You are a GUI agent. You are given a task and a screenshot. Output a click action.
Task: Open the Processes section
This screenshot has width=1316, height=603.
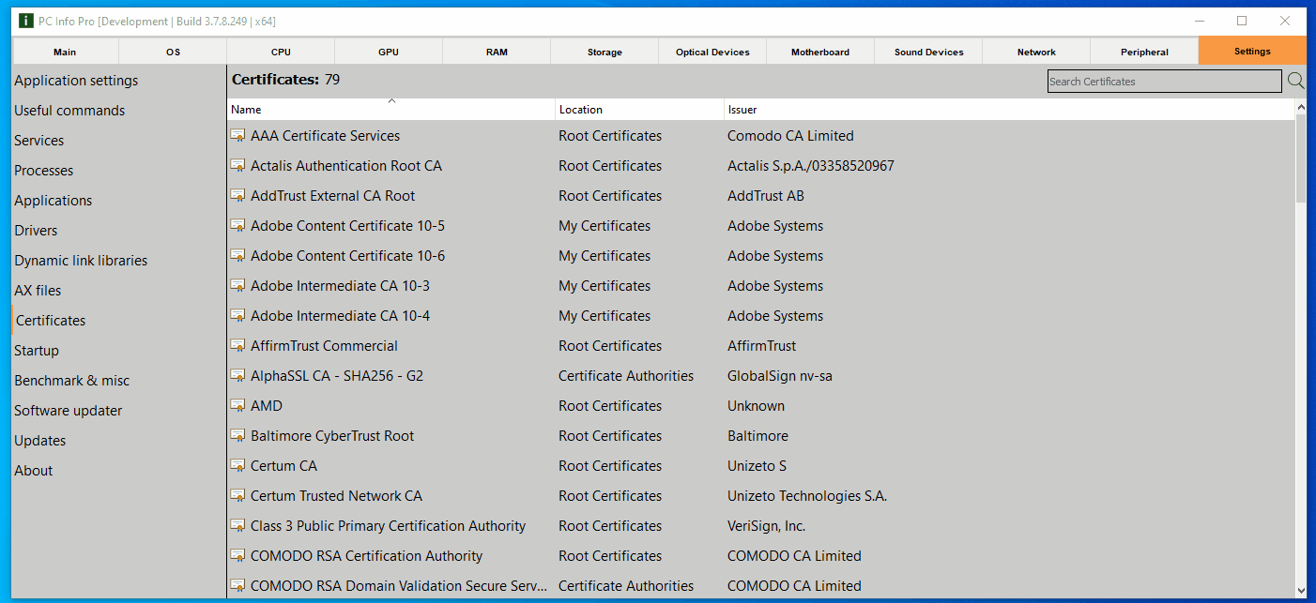tap(43, 171)
